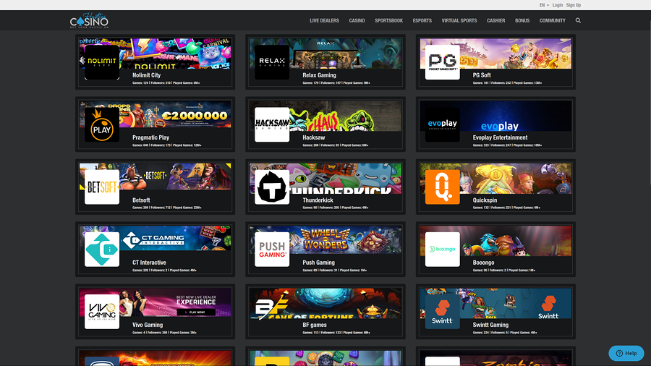
Task: Click the Push Gaming logo
Action: point(272,250)
